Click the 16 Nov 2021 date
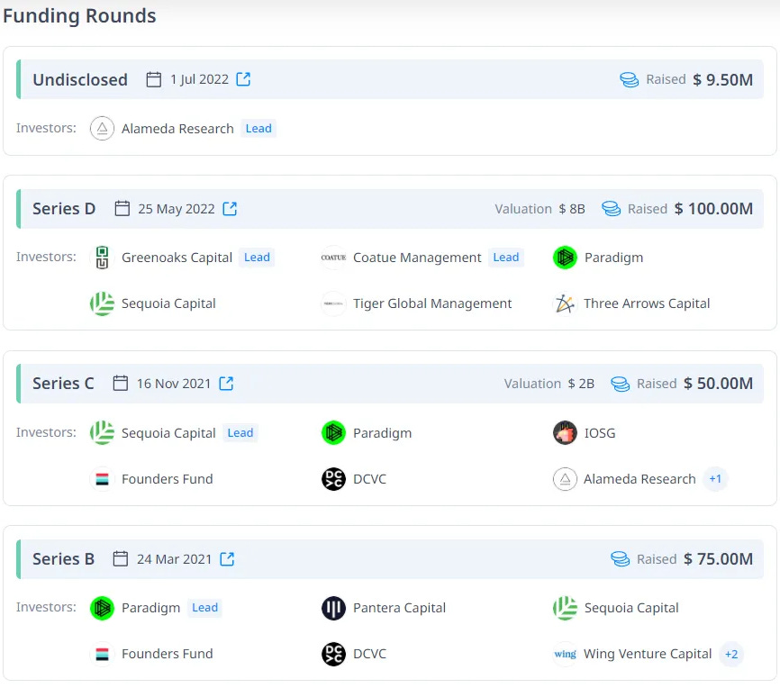 [174, 384]
